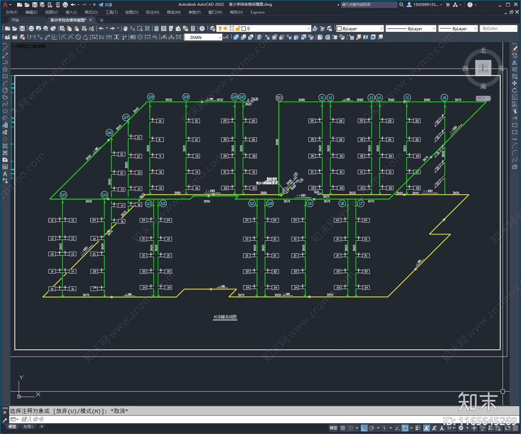The height and width of the screenshot is (434, 521).
Task: Open the ByLayer color swatch dropdown
Action: (x=360, y=29)
